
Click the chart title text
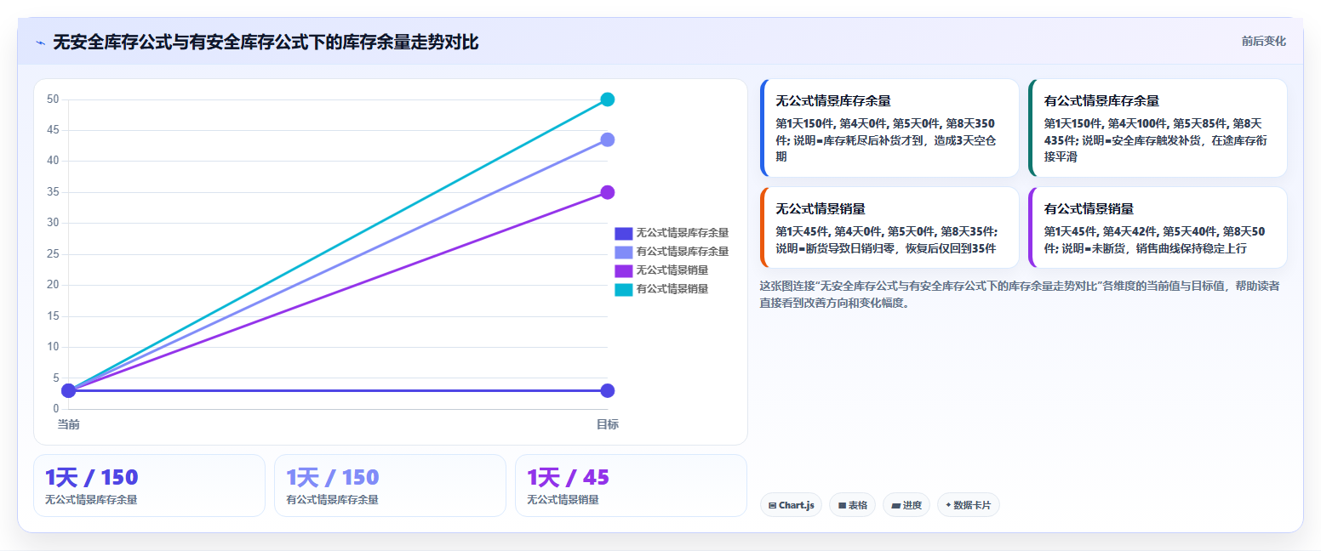266,43
